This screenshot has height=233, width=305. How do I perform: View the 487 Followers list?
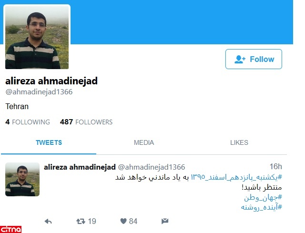pyautogui.click(x=86, y=122)
